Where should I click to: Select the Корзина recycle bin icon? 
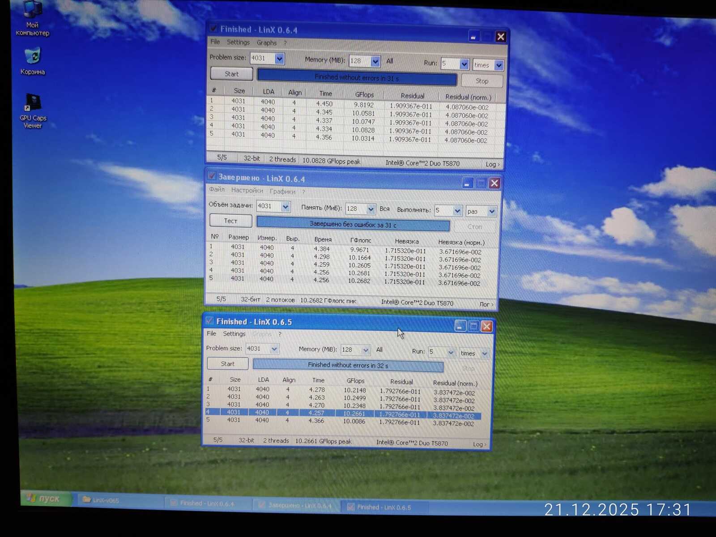point(32,61)
